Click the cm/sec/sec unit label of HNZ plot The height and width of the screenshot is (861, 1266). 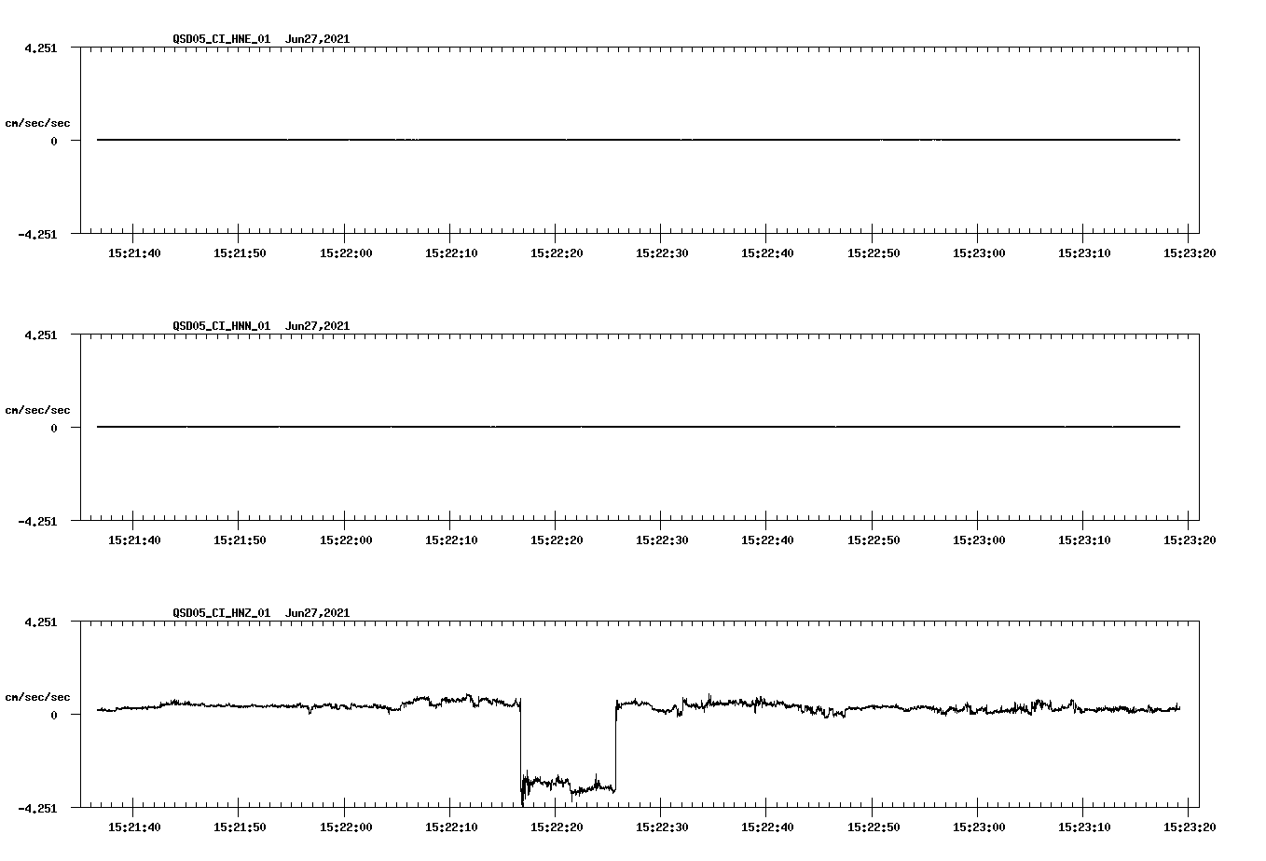point(37,697)
